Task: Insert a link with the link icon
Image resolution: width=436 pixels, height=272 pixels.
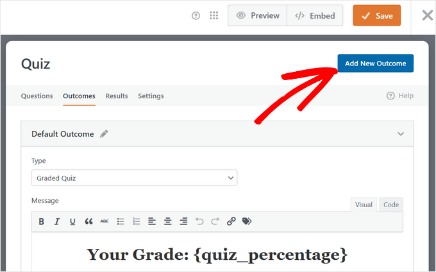Action: [231, 221]
